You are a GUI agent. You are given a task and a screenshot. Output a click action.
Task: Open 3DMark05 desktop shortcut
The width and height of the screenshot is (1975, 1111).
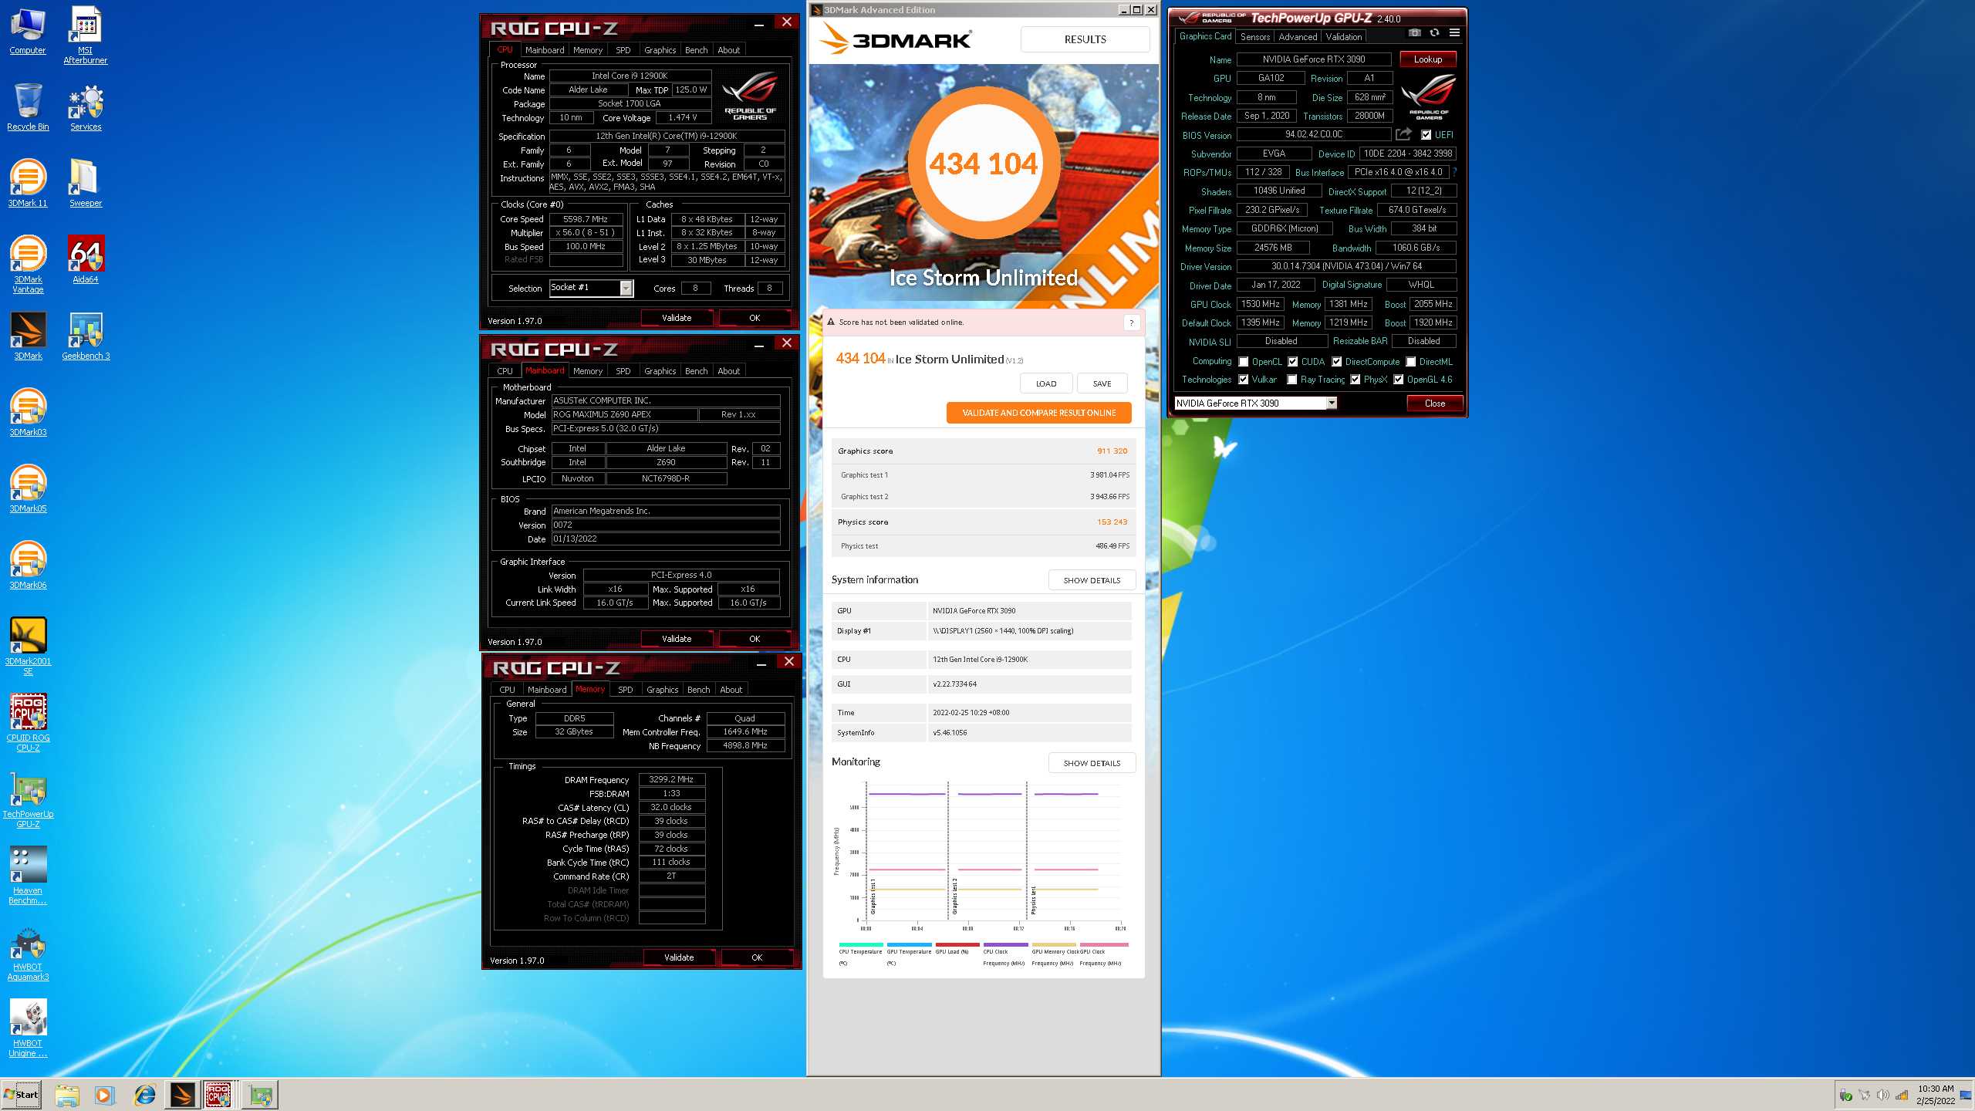28,488
